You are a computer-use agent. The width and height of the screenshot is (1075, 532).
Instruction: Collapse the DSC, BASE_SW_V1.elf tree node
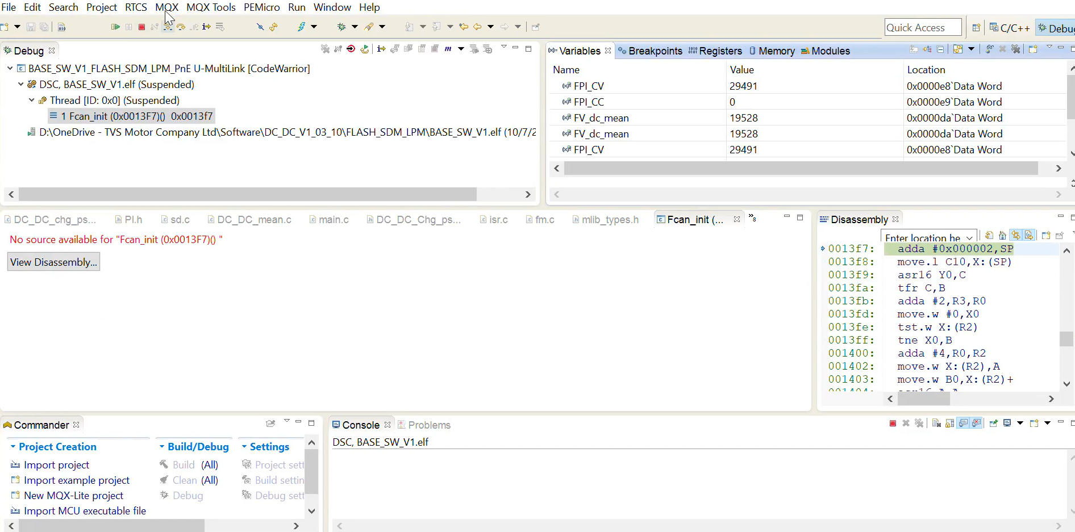(21, 85)
